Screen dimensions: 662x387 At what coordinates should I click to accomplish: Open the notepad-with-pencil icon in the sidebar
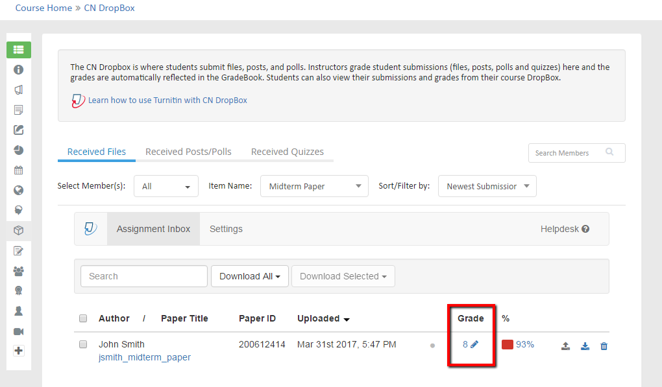pos(19,251)
